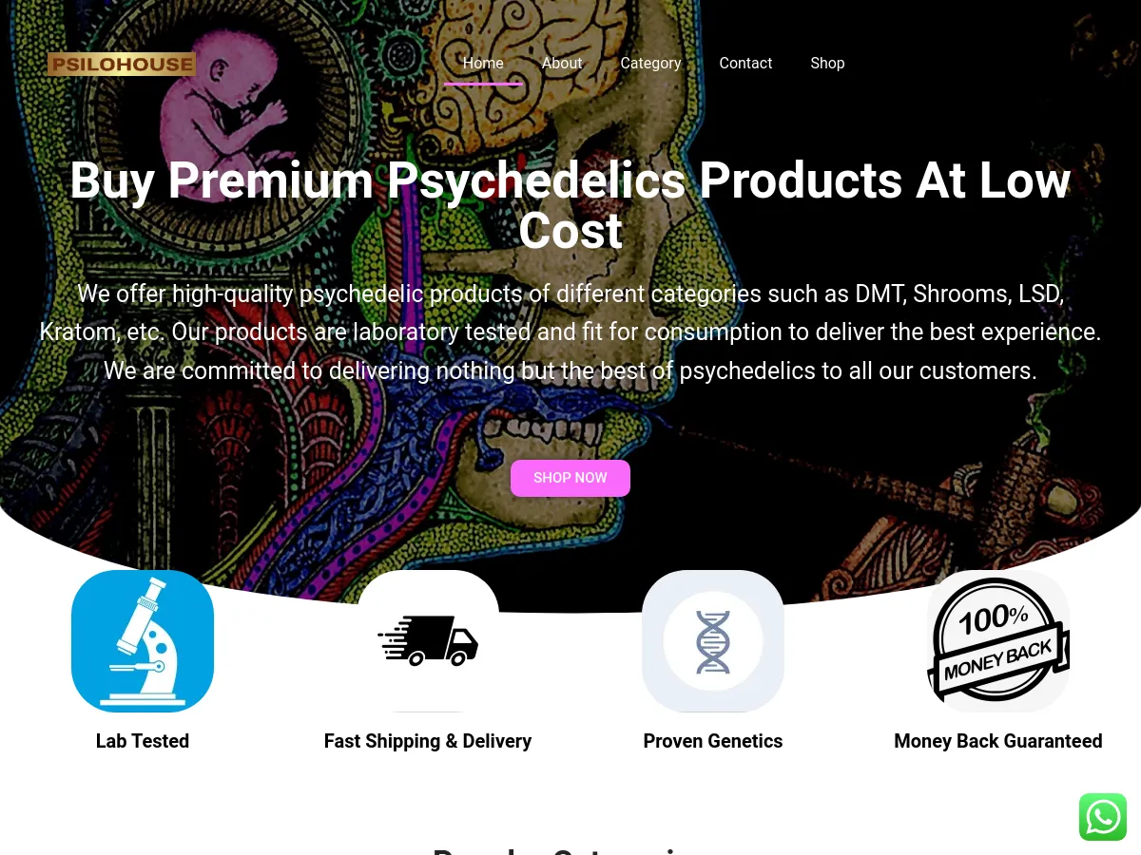Open the PSILOHOUSE logo
The width and height of the screenshot is (1141, 855).
pyautogui.click(x=122, y=64)
